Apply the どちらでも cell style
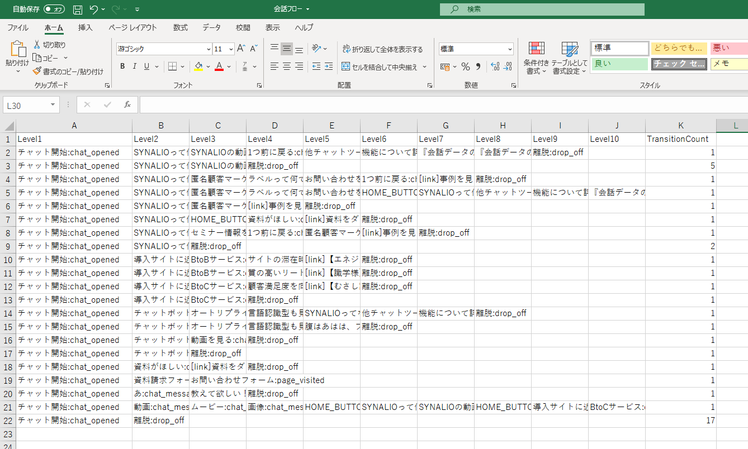Viewport: 748px width, 449px height. tap(679, 48)
